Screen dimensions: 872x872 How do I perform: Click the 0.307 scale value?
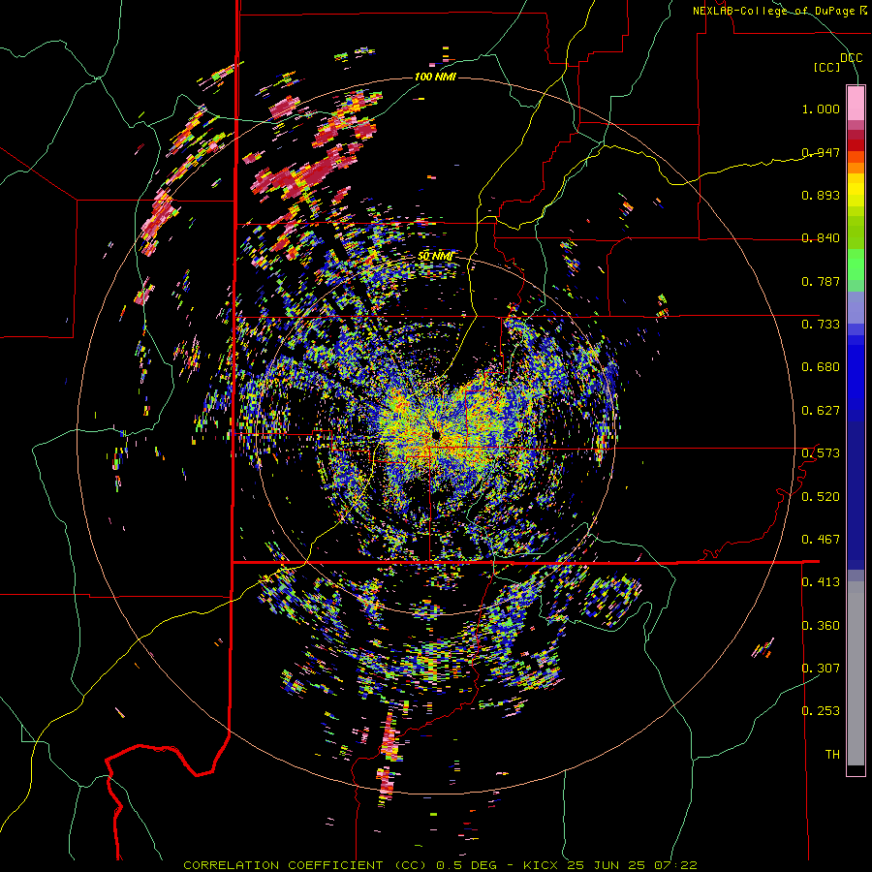point(821,668)
